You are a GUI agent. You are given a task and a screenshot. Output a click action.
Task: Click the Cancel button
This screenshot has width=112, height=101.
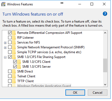tap(97, 92)
